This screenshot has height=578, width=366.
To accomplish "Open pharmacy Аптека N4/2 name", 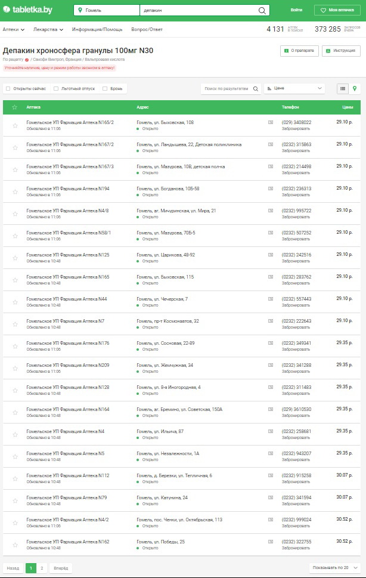I will coord(67,520).
